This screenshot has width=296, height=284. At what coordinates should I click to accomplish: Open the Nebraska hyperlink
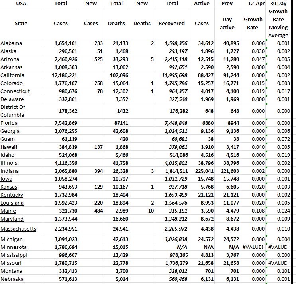point(12,279)
